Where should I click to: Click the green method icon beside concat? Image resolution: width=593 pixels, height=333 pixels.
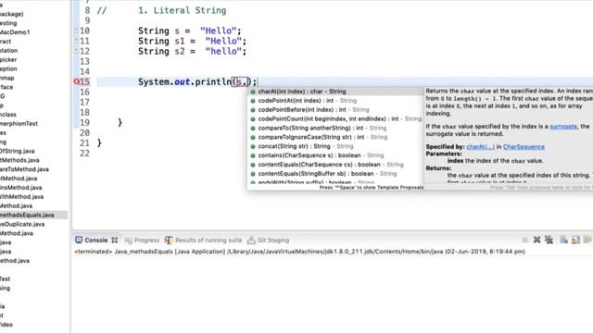pyautogui.click(x=253, y=146)
